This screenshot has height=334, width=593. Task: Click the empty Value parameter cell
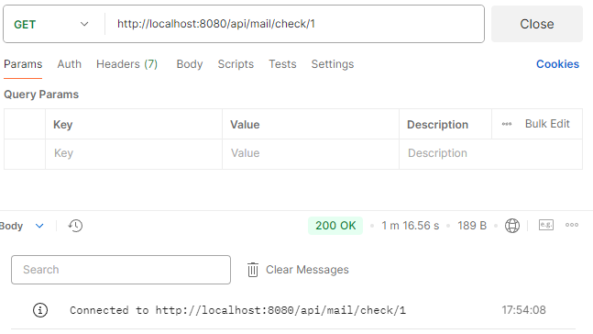click(311, 153)
